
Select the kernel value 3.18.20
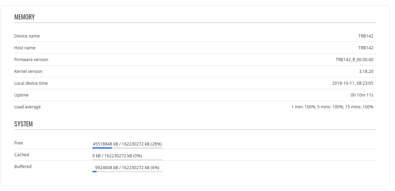[366, 72]
